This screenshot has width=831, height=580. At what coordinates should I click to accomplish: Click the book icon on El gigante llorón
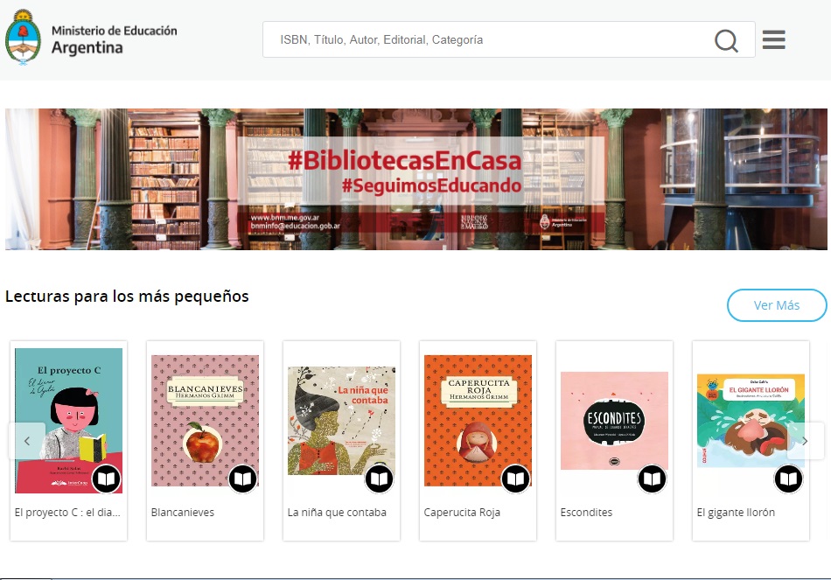[788, 479]
